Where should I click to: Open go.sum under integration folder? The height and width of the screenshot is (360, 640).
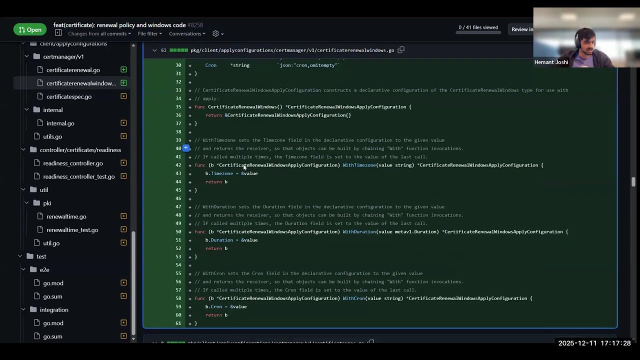coord(52,336)
